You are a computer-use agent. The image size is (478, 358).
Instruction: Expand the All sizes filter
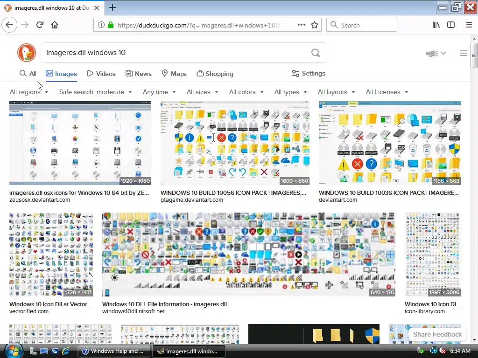click(202, 92)
